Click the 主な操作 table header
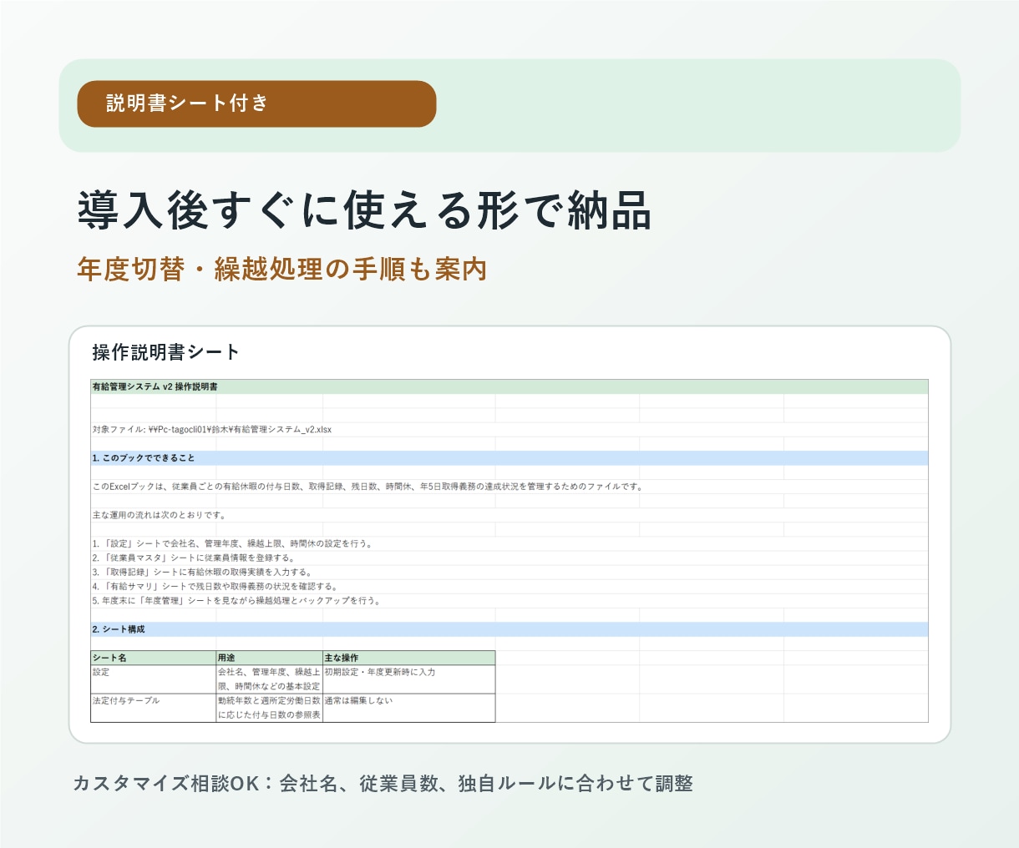The width and height of the screenshot is (1019, 848). pos(409,658)
